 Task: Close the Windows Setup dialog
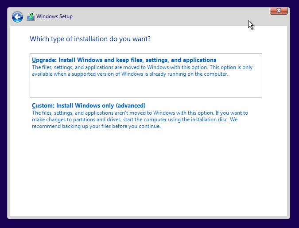pos(279,11)
